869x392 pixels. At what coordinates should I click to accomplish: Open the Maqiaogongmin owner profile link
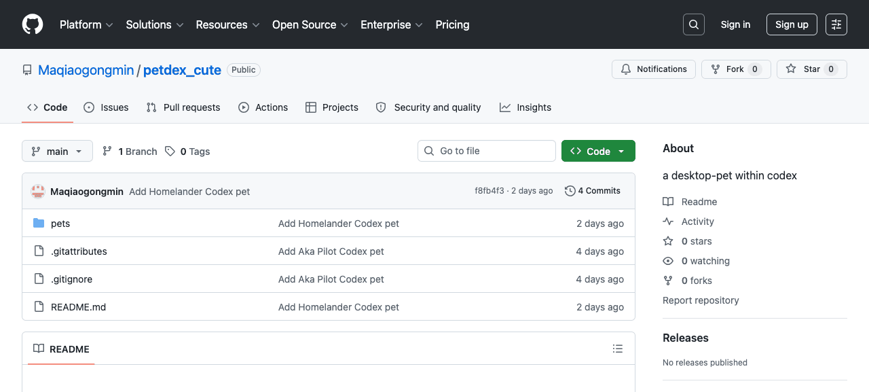click(x=86, y=70)
